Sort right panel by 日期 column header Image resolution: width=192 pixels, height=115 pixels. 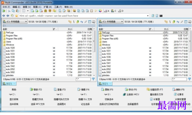(x=178, y=29)
